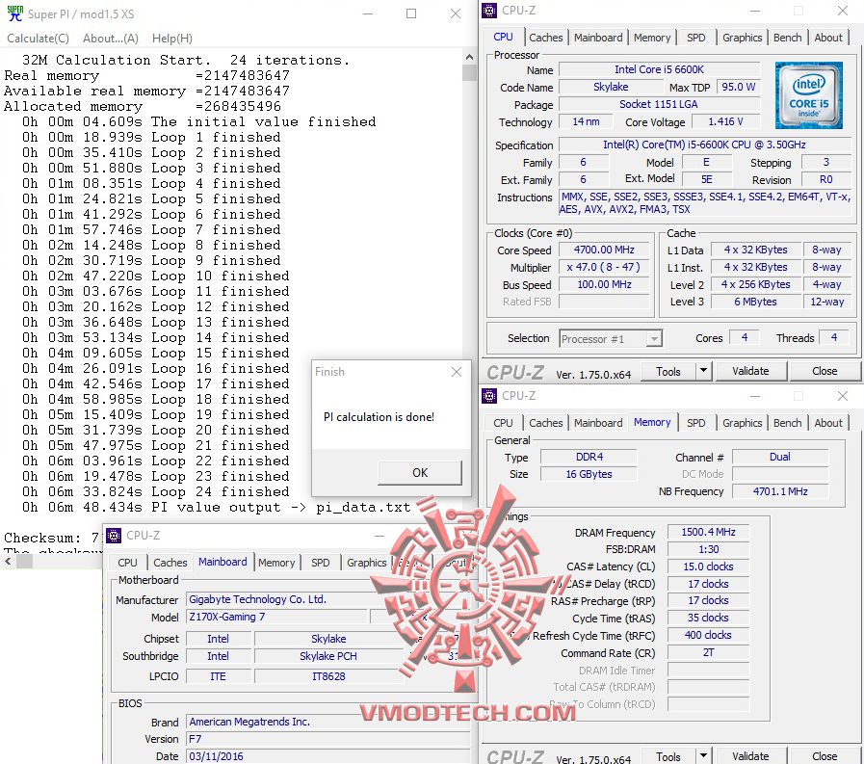The height and width of the screenshot is (764, 864).
Task: Select Caches tab in Mainboard CPU-Z window
Action: (170, 563)
